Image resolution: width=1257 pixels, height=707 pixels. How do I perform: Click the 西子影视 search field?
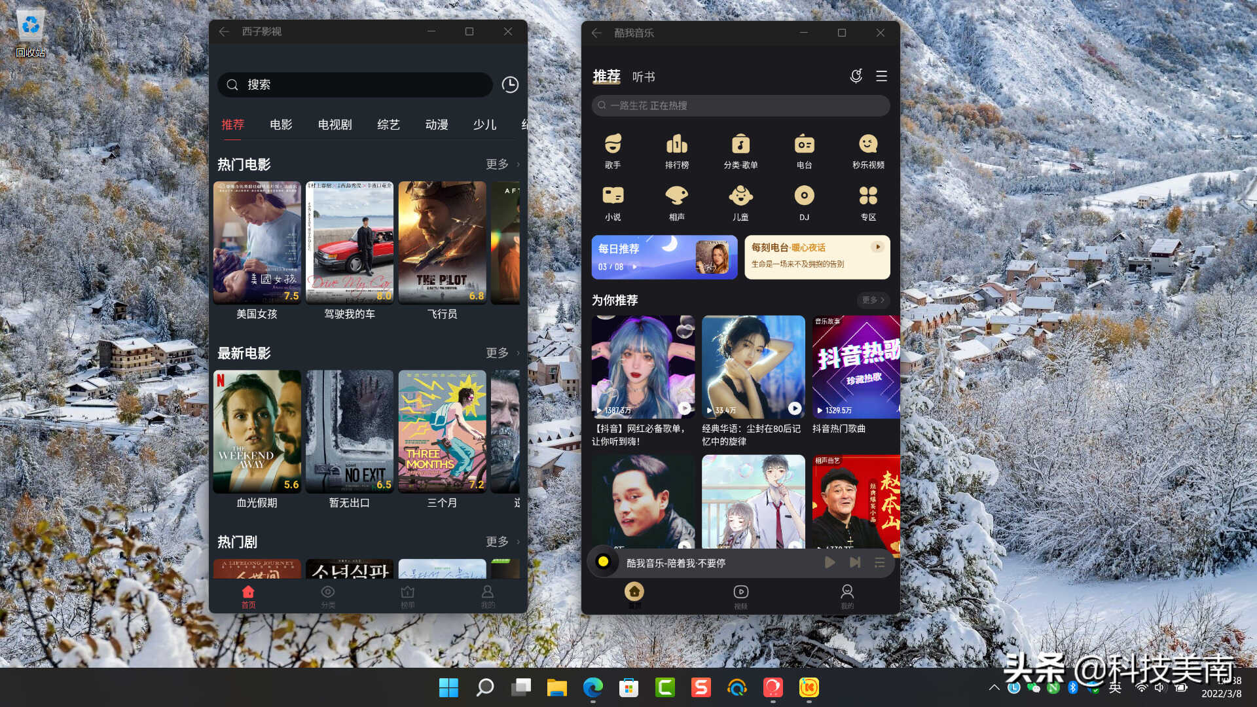[355, 84]
